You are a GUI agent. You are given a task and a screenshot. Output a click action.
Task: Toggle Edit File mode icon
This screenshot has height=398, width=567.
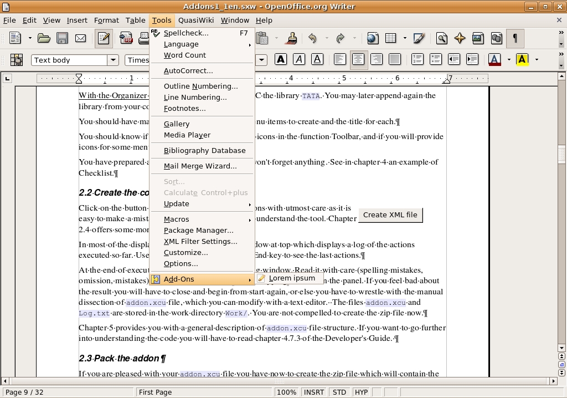tap(104, 38)
